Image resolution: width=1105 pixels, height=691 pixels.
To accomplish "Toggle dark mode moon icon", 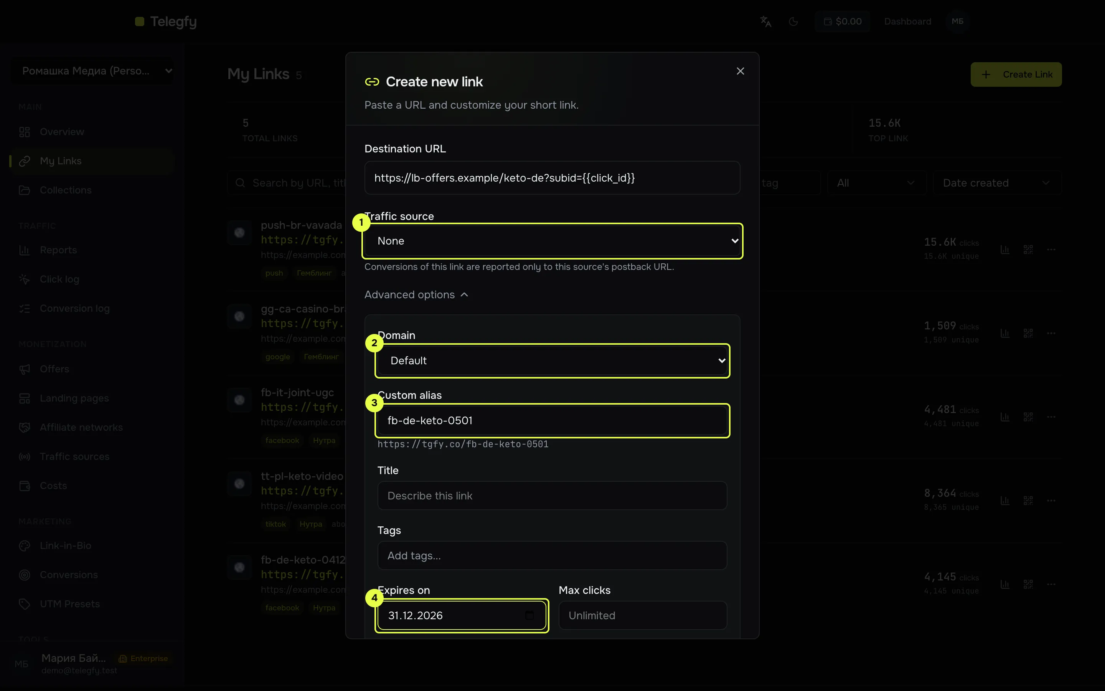I will pyautogui.click(x=793, y=21).
